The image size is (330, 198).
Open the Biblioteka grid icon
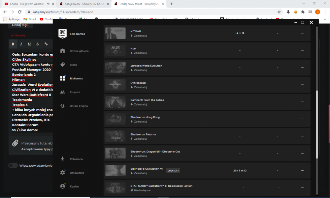coord(62,78)
